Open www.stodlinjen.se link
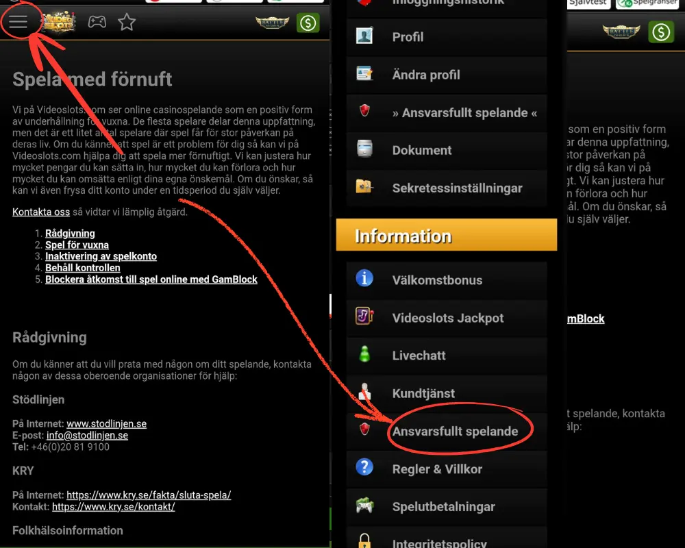 coord(106,423)
